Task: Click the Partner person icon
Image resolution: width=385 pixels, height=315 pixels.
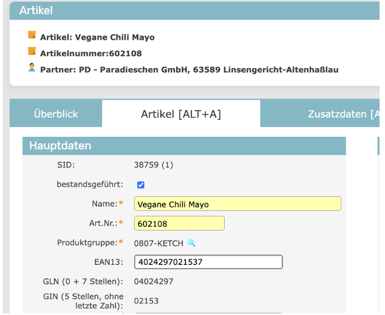Action: coord(32,68)
